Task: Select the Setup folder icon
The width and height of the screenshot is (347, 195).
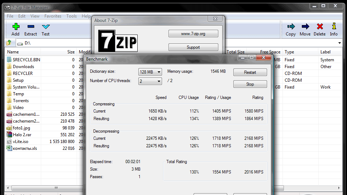Action: click(x=9, y=80)
